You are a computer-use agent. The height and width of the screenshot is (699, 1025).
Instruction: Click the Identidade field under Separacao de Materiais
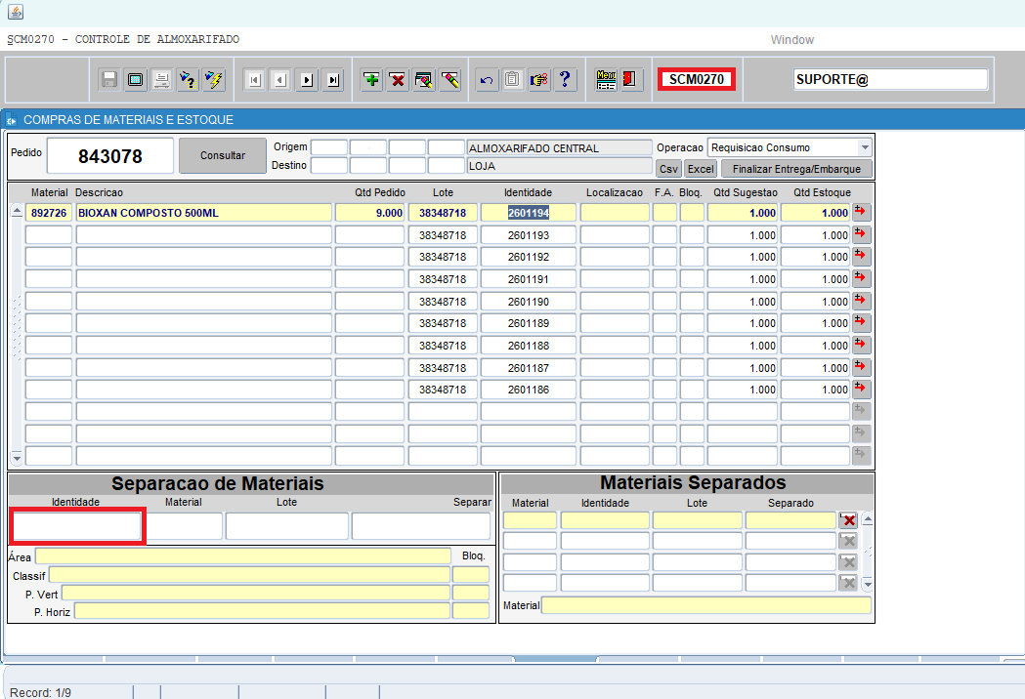click(77, 526)
